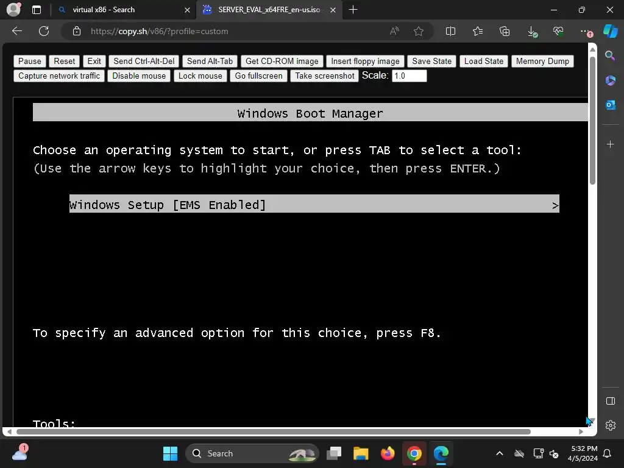This screenshot has width=624, height=468.
Task: Click the sidebar hide panel icon
Action: (610, 401)
